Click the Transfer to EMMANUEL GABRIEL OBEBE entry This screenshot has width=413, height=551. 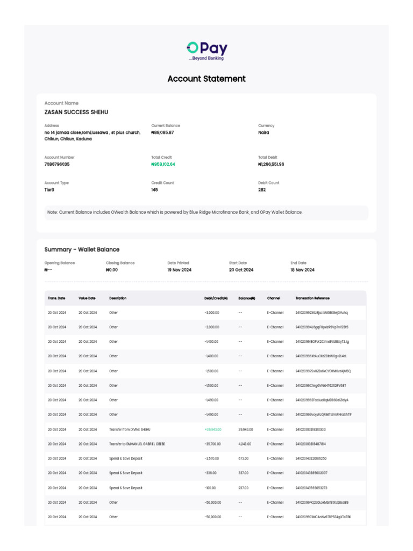click(x=137, y=444)
